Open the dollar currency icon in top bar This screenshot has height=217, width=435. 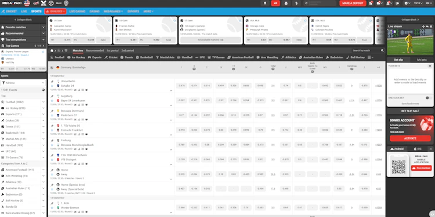pos(296,3)
